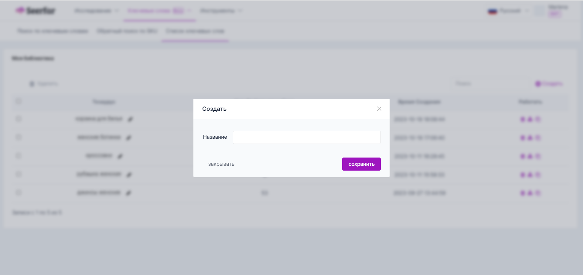Open the first sub-navigation tab

click(x=53, y=31)
